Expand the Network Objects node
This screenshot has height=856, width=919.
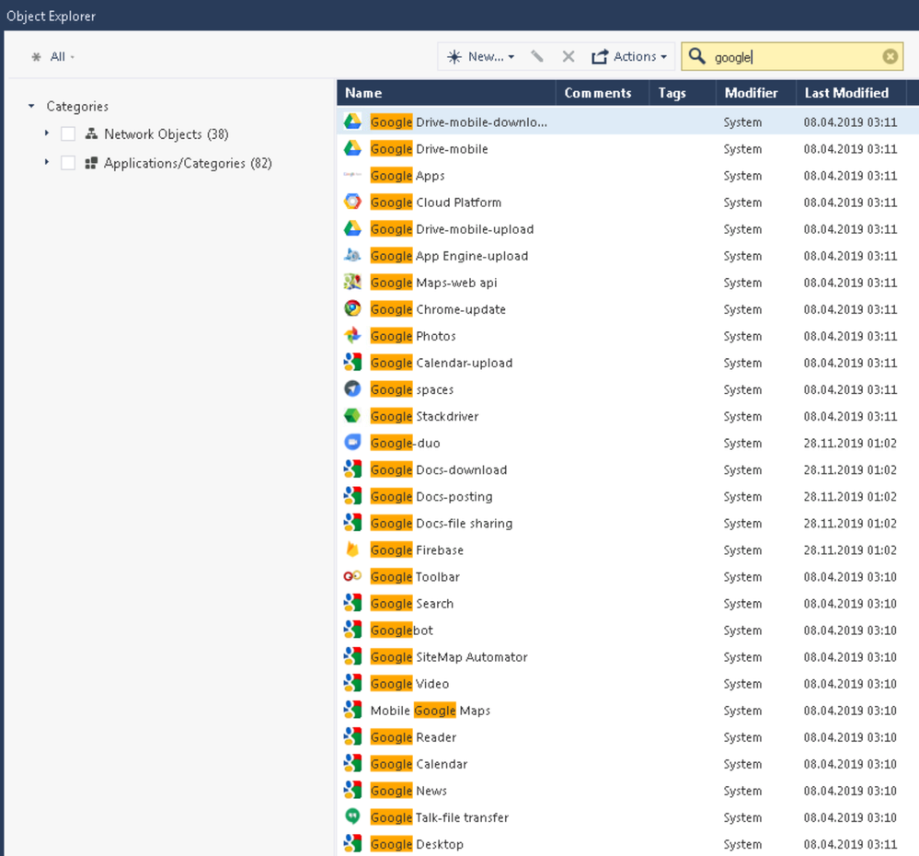pos(47,133)
